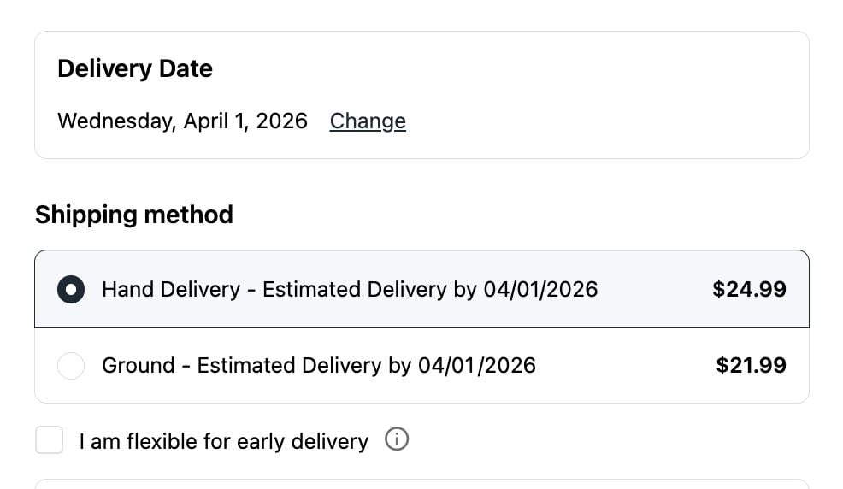Click the Change delivery date link
This screenshot has width=843, height=489.
coord(368,121)
